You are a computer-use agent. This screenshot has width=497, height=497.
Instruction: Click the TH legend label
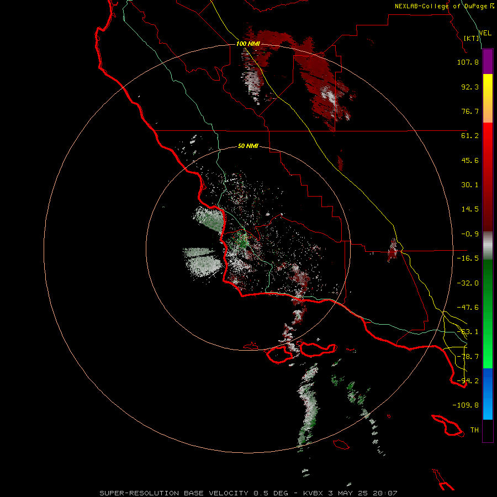[x=474, y=430]
